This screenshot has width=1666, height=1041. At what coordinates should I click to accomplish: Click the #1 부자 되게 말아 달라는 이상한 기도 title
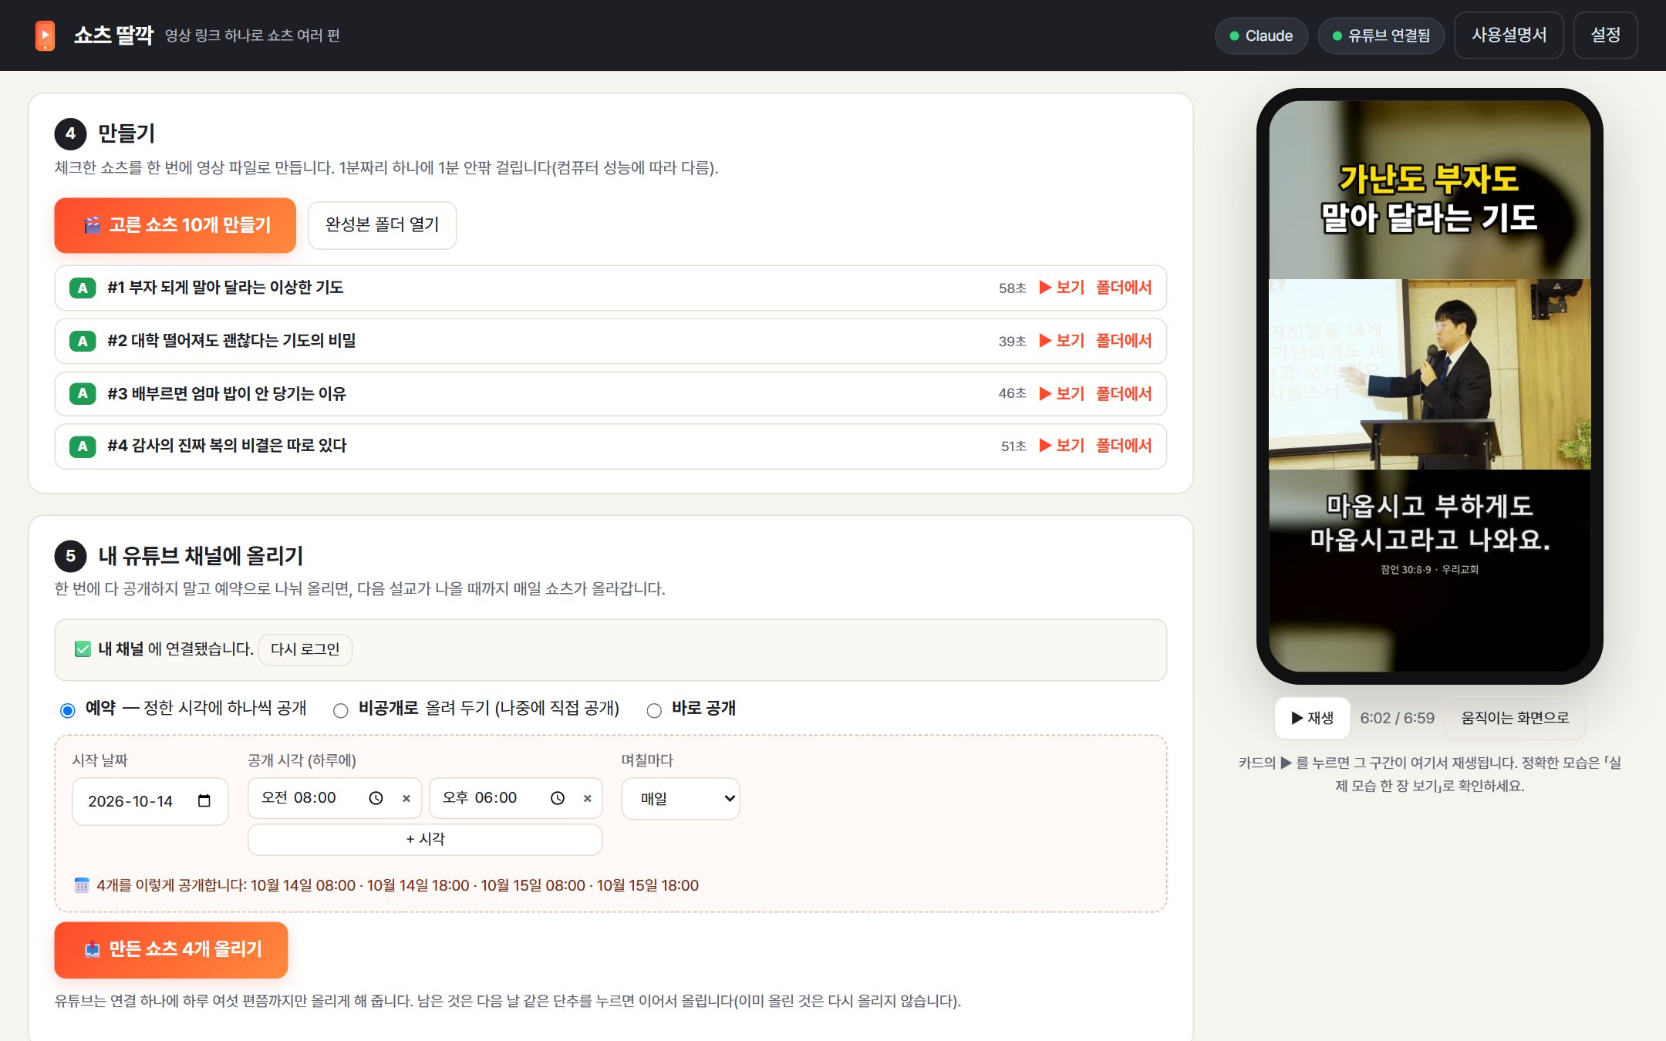(x=225, y=288)
